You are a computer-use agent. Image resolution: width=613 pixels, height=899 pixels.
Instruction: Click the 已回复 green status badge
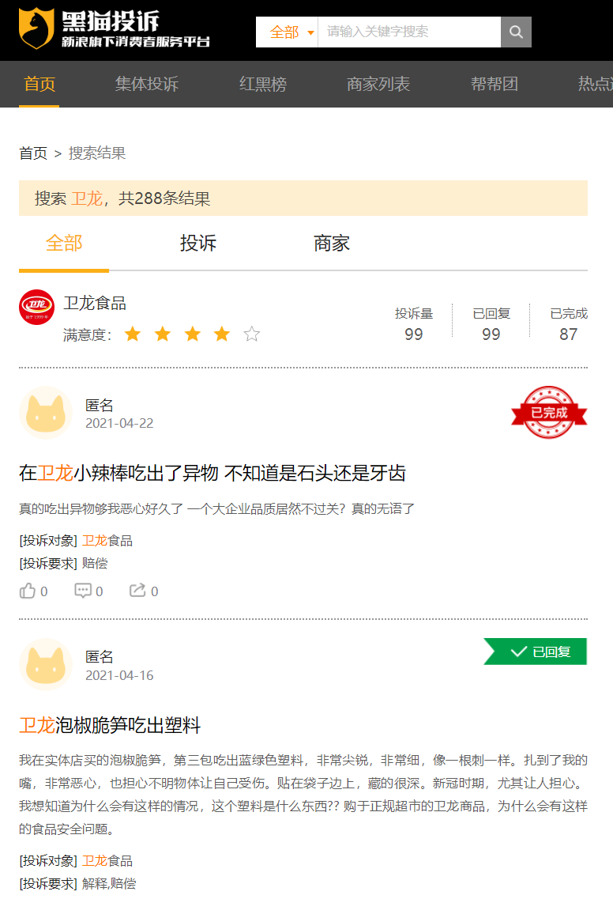536,652
